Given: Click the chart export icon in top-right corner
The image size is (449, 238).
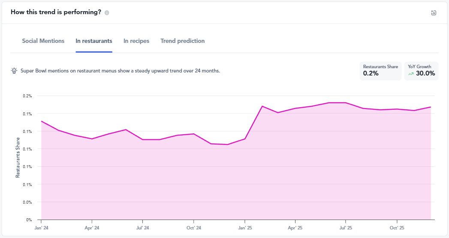Looking at the screenshot, I should [x=434, y=13].
